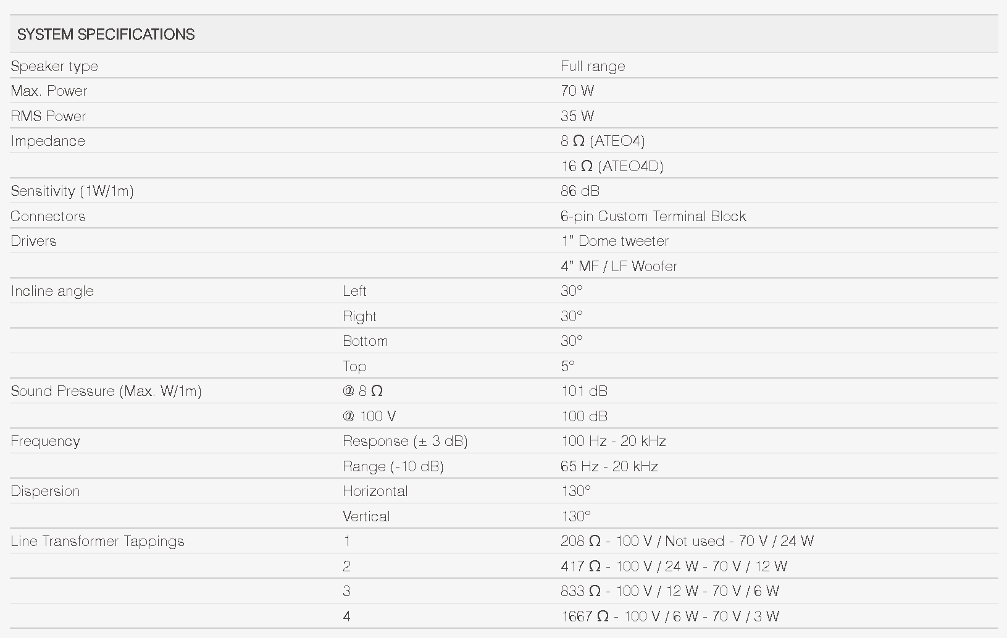Select the Sensitivity (1W/1m) label
The image size is (1007, 638).
72,191
